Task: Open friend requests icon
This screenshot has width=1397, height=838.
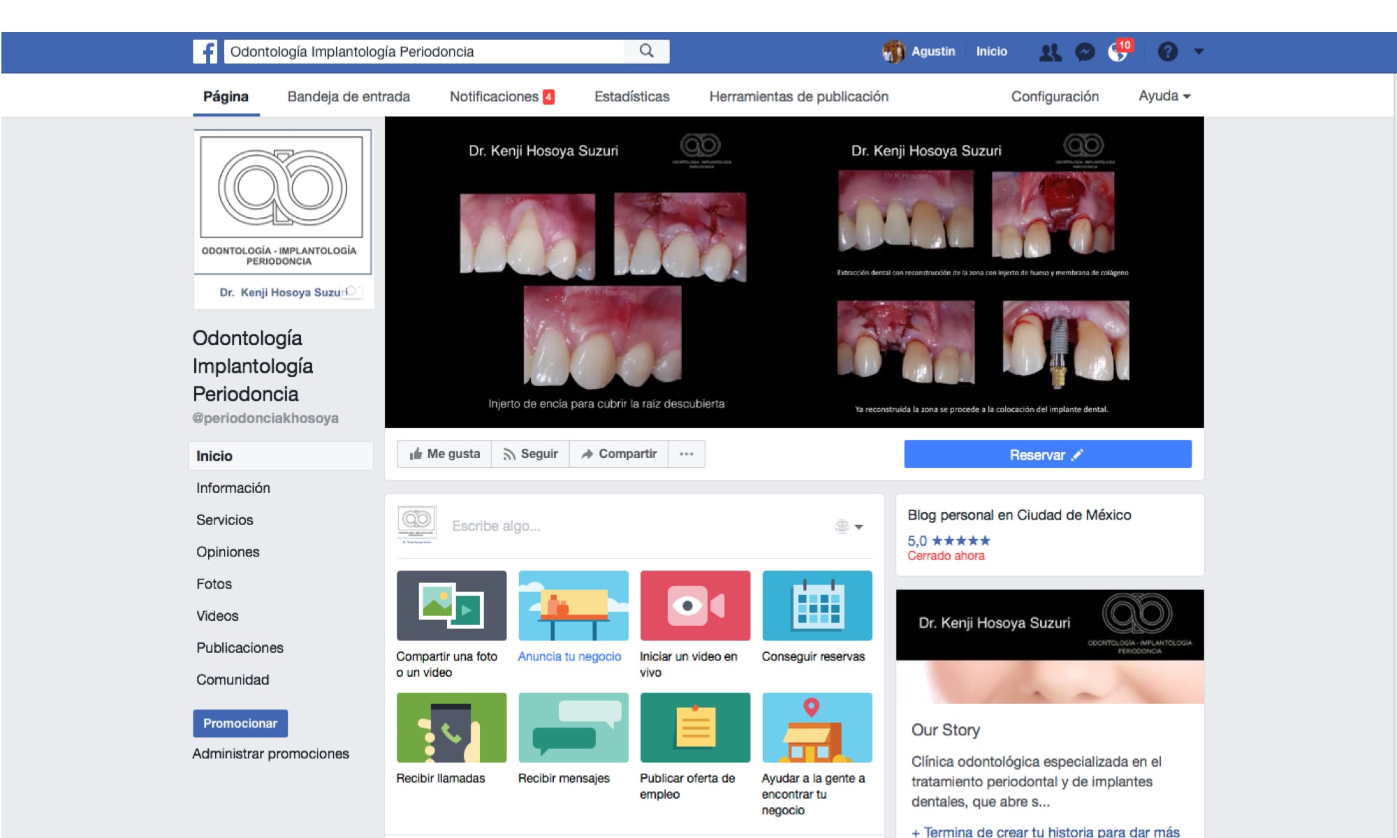Action: [x=1050, y=52]
